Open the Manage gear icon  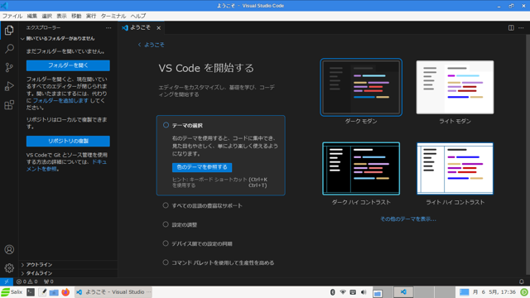pyautogui.click(x=9, y=268)
